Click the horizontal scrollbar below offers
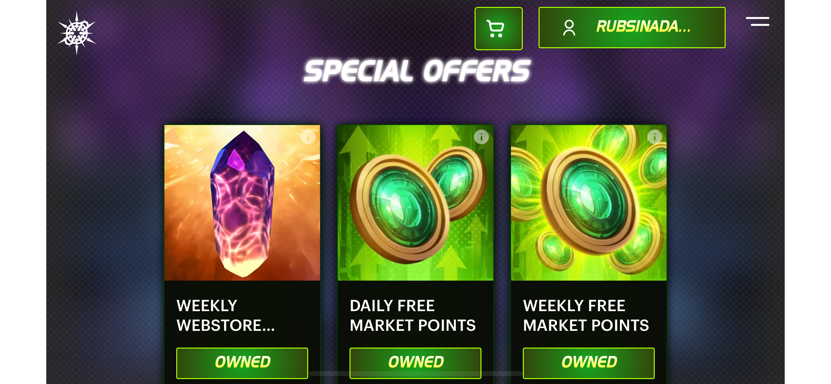Screen dimensions: 831x384 (415, 373)
